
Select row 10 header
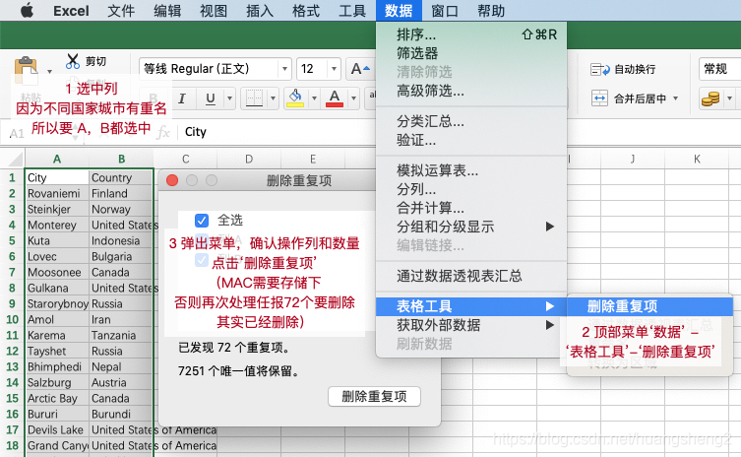12,320
